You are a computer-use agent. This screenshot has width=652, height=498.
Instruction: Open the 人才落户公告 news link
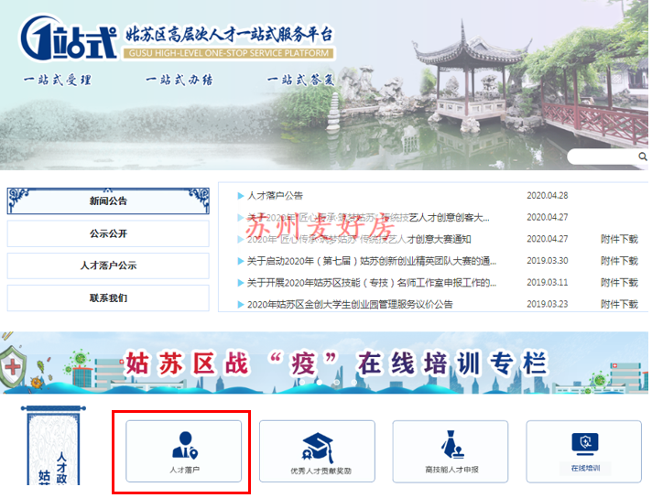coord(275,196)
